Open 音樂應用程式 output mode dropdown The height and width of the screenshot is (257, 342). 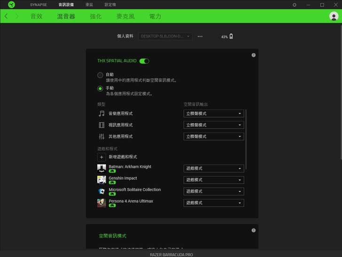tap(214, 113)
